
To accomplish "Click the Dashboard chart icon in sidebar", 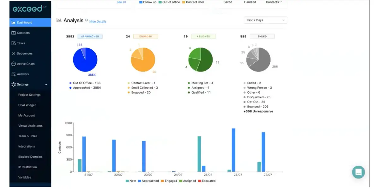I will (x=14, y=22).
